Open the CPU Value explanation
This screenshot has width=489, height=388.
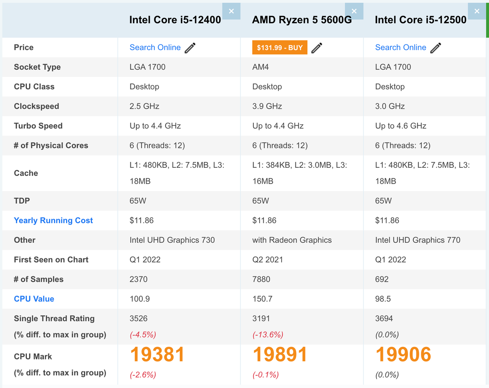pos(34,298)
